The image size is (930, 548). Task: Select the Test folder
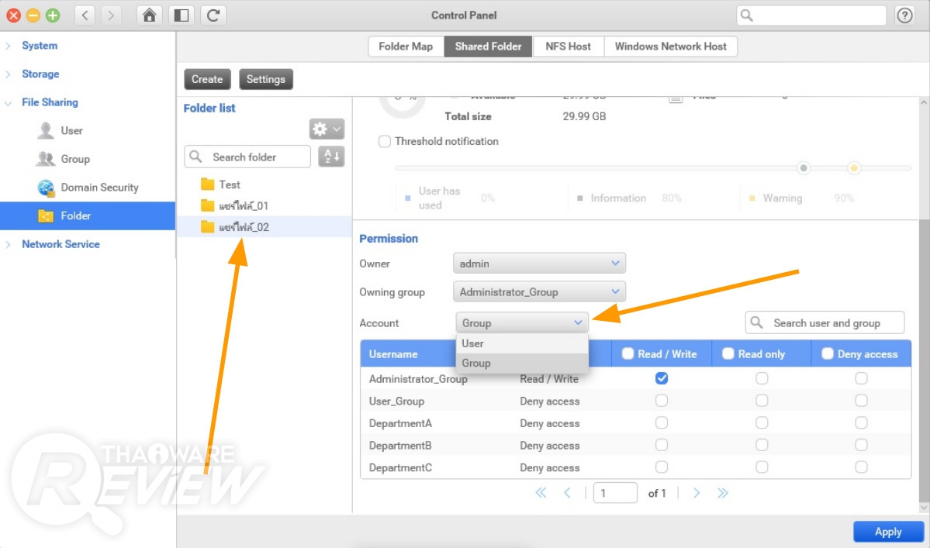(264, 184)
